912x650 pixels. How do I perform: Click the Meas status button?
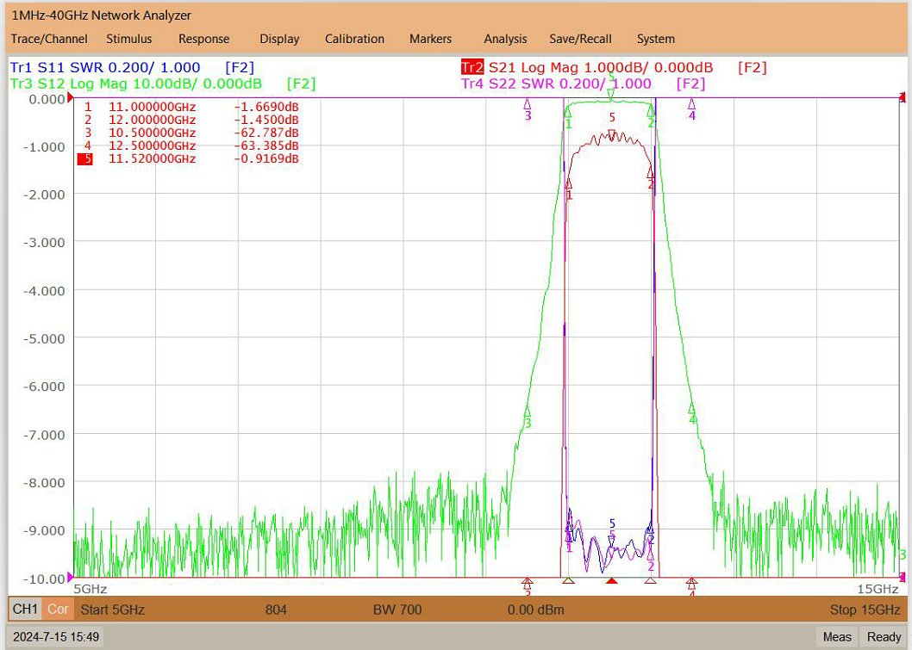click(x=837, y=636)
